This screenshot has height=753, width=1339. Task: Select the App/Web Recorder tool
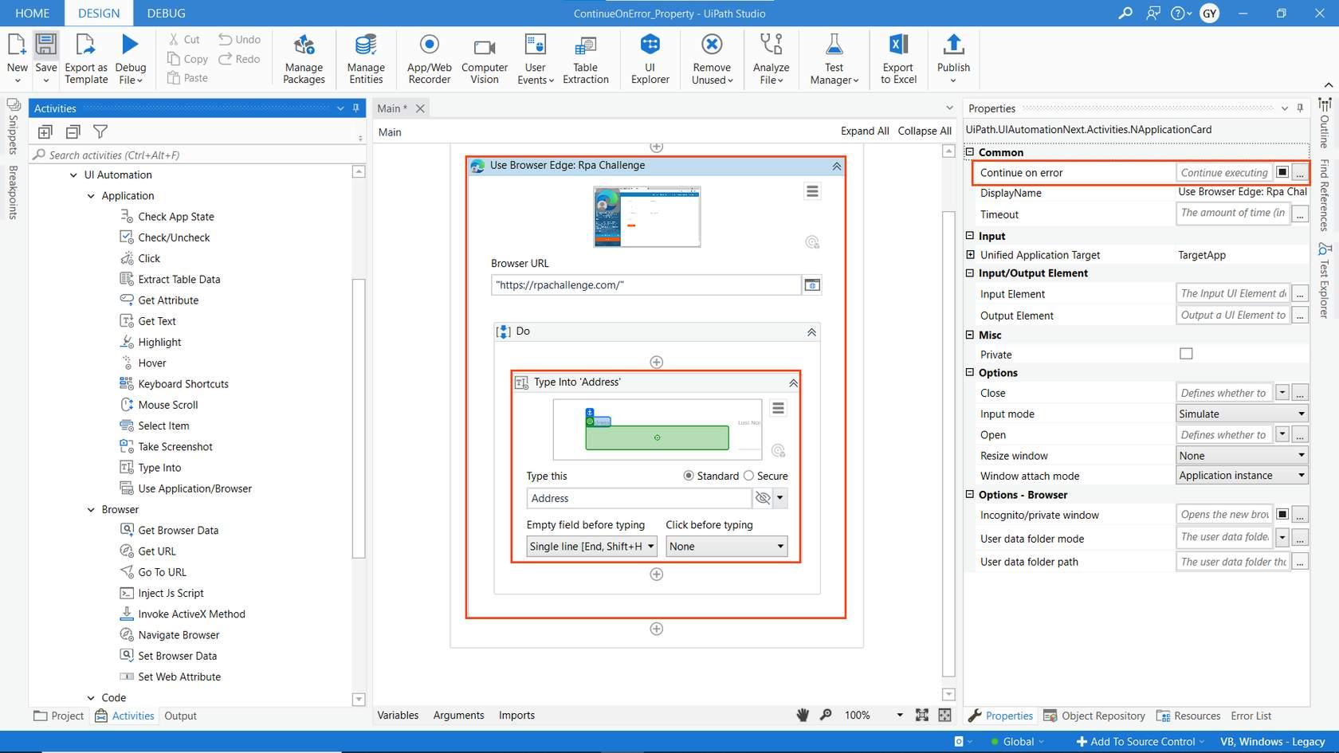click(428, 56)
